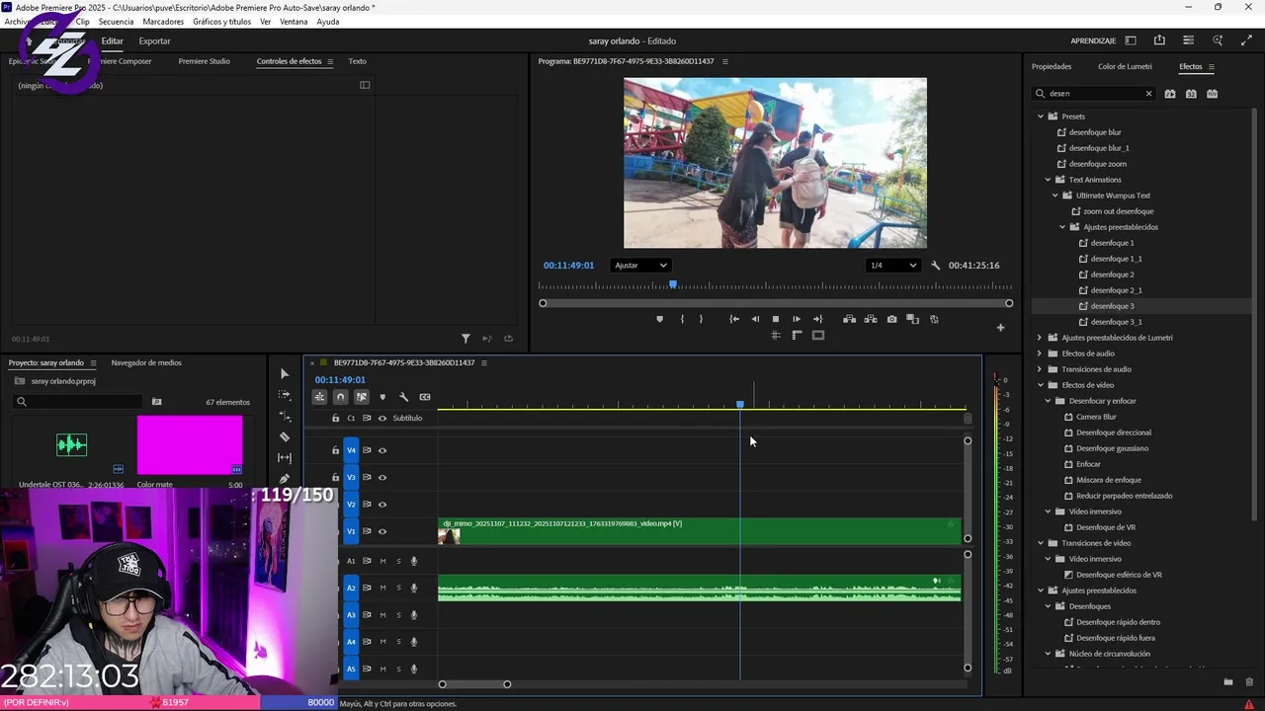Add a marker in the timeline panel
This screenshot has height=711, width=1265.
coord(382,397)
